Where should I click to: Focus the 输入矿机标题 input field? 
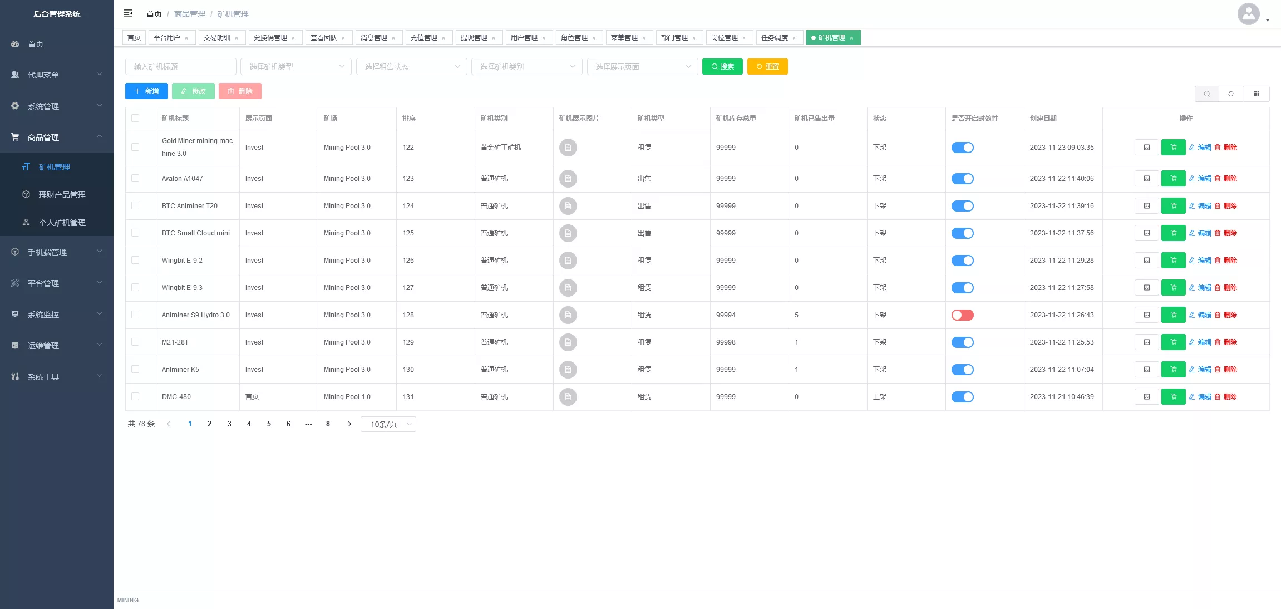180,67
